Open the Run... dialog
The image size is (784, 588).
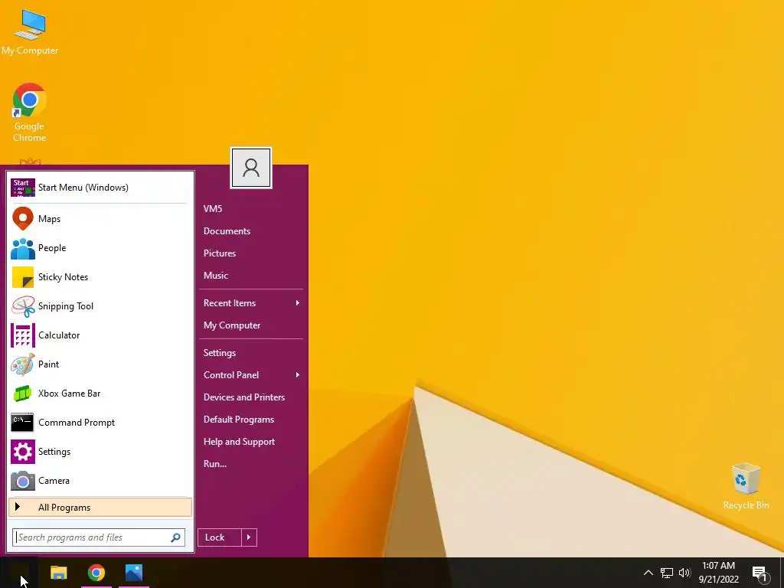coord(215,464)
